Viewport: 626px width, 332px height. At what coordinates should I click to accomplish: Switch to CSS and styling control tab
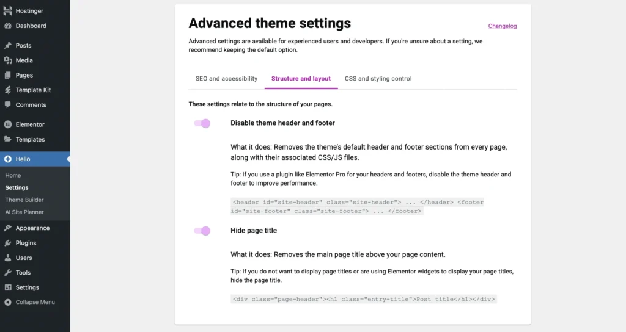click(x=378, y=79)
